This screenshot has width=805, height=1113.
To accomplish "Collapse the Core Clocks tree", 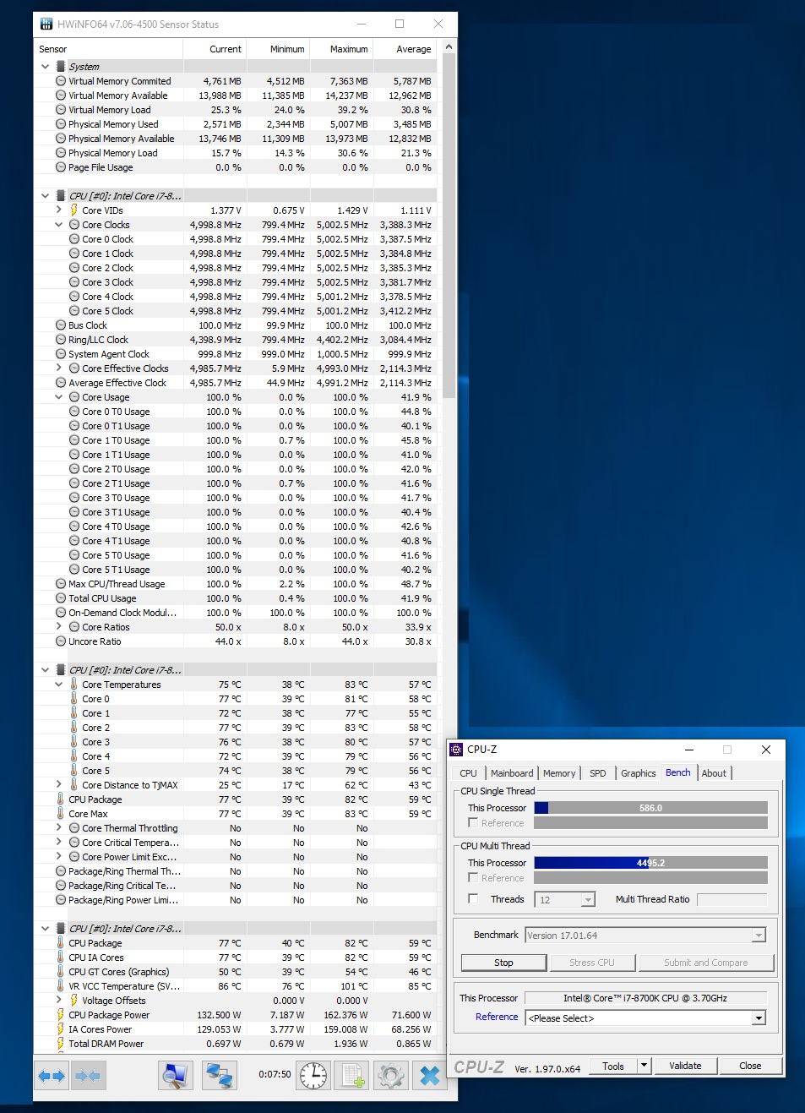I will 58,225.
